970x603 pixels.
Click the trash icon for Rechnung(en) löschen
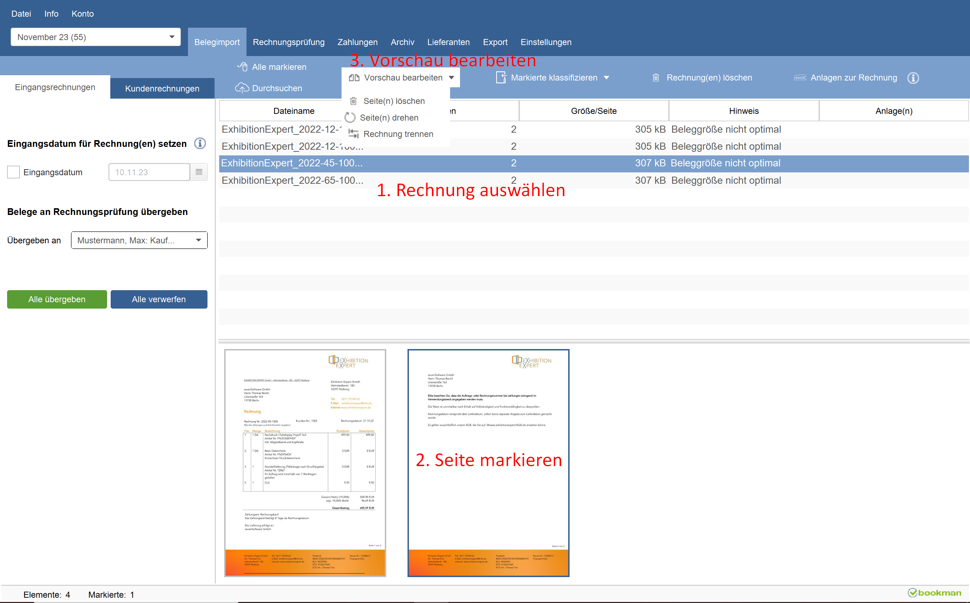pos(656,77)
